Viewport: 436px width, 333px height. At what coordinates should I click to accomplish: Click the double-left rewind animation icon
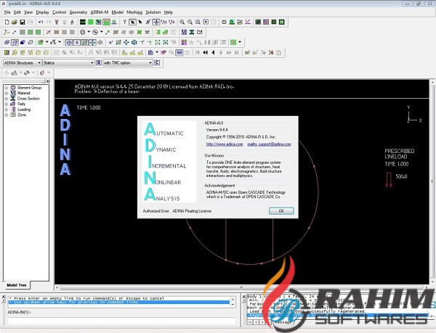coord(205,52)
